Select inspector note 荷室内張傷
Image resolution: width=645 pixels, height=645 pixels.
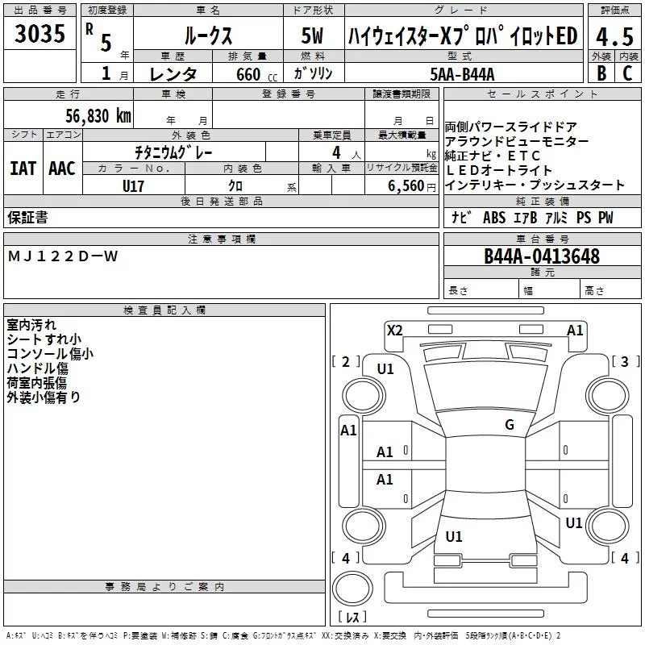pos(36,382)
